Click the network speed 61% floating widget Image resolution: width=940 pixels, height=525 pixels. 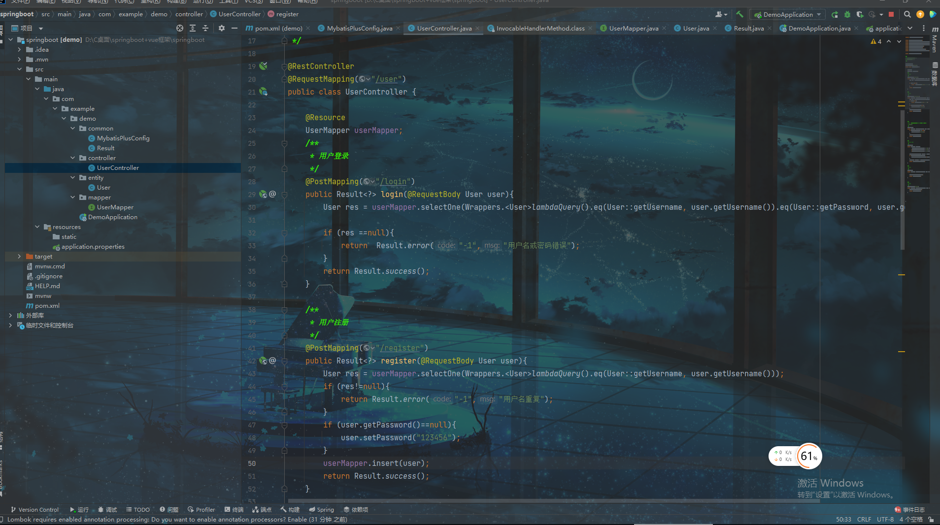point(795,456)
